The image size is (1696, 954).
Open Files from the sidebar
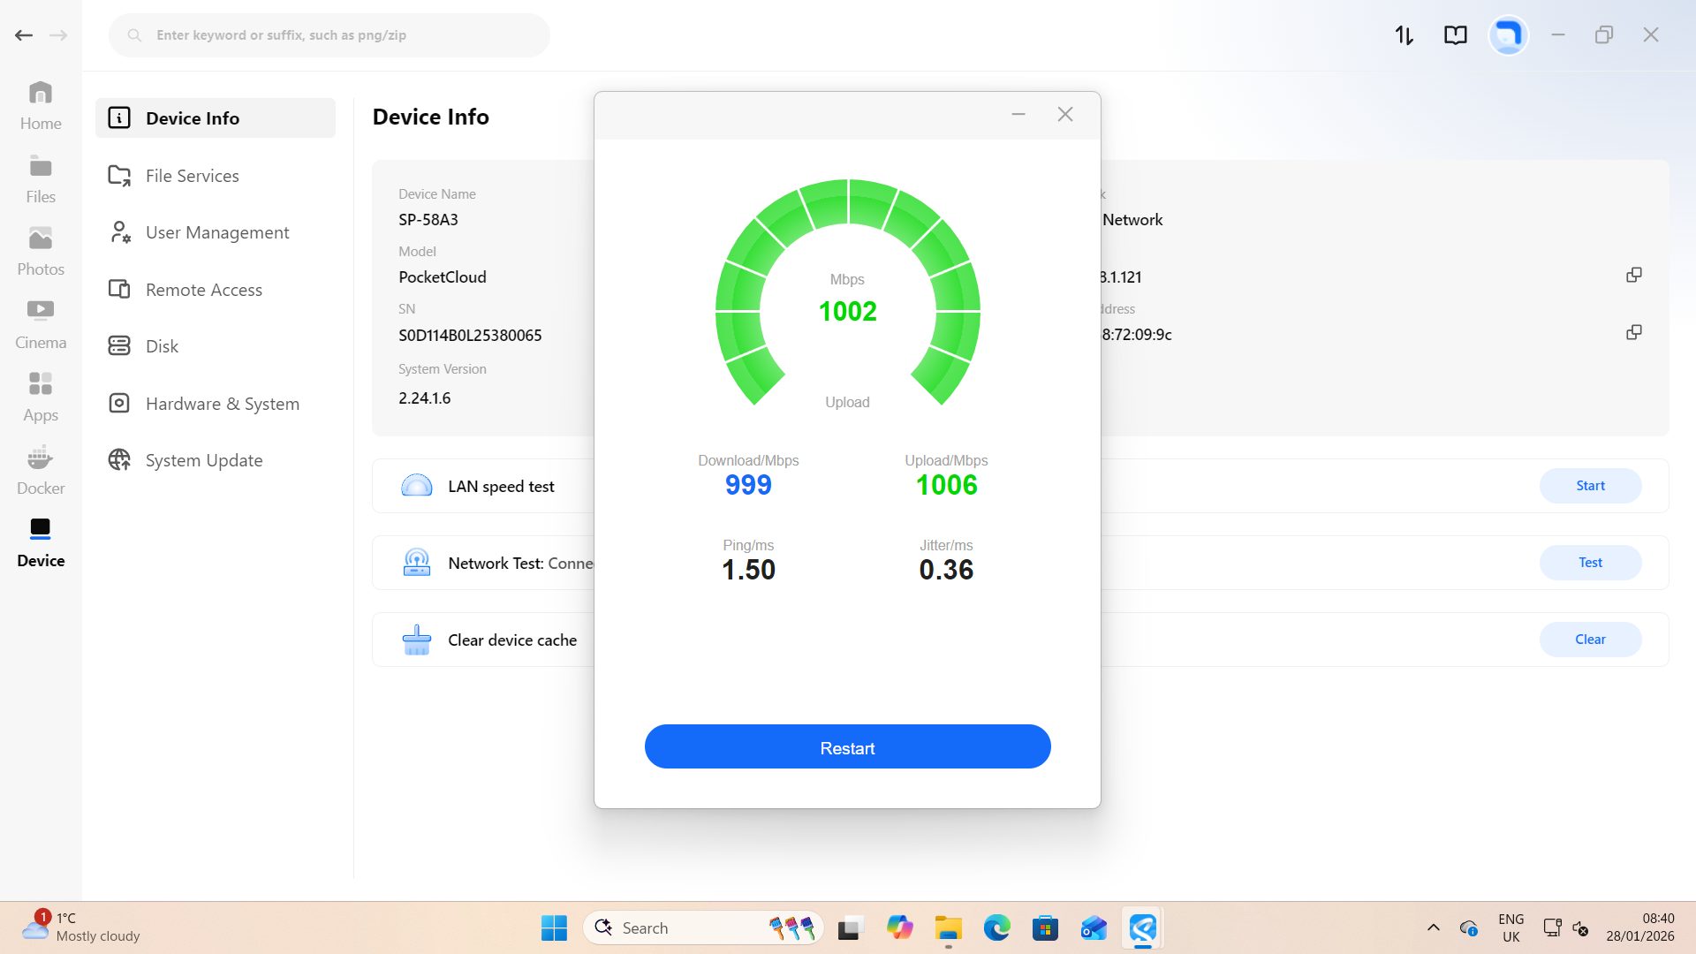pos(40,177)
